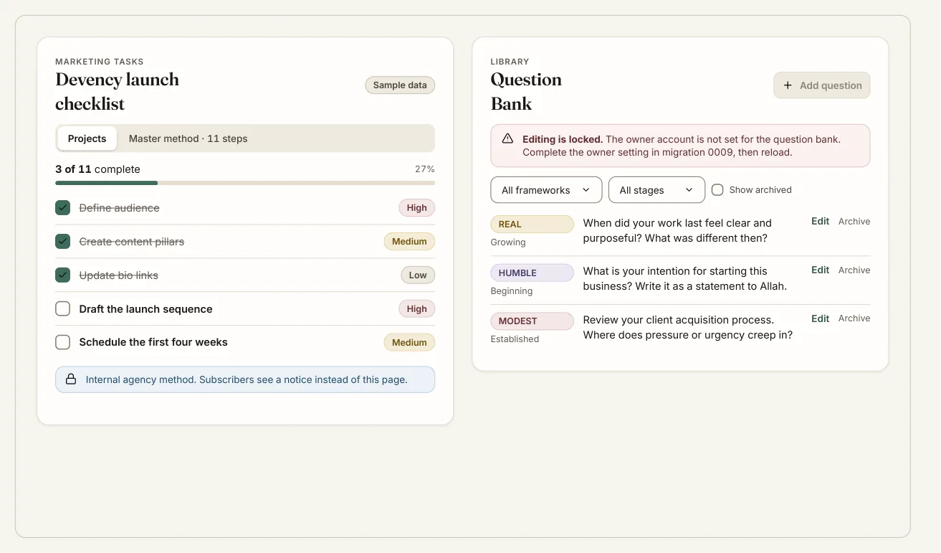Click the 'Devency launch checklist' heading

click(117, 92)
